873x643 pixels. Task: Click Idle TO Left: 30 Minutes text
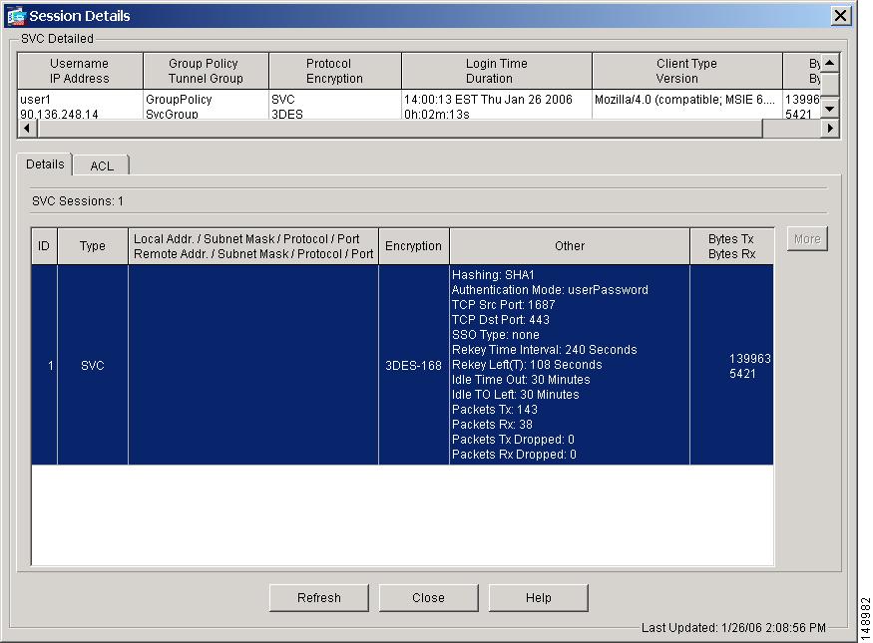click(x=516, y=395)
